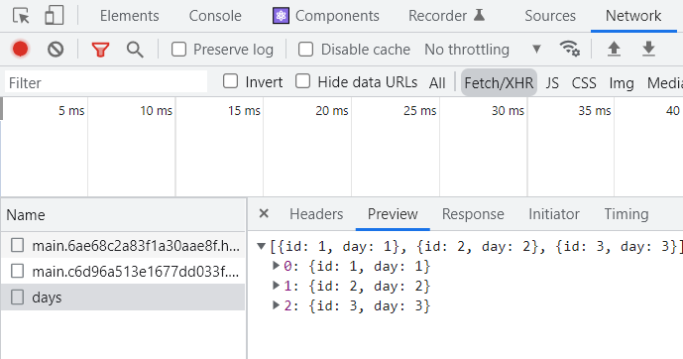Select the Preview tab of the request
683x359 pixels.
(393, 214)
